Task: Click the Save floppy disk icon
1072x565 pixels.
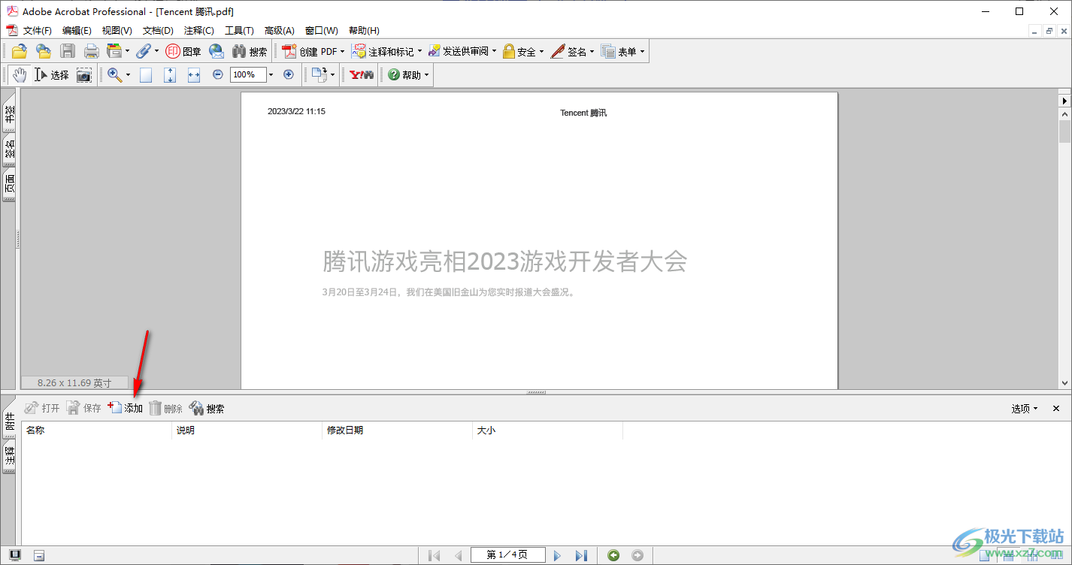Action: 68,51
